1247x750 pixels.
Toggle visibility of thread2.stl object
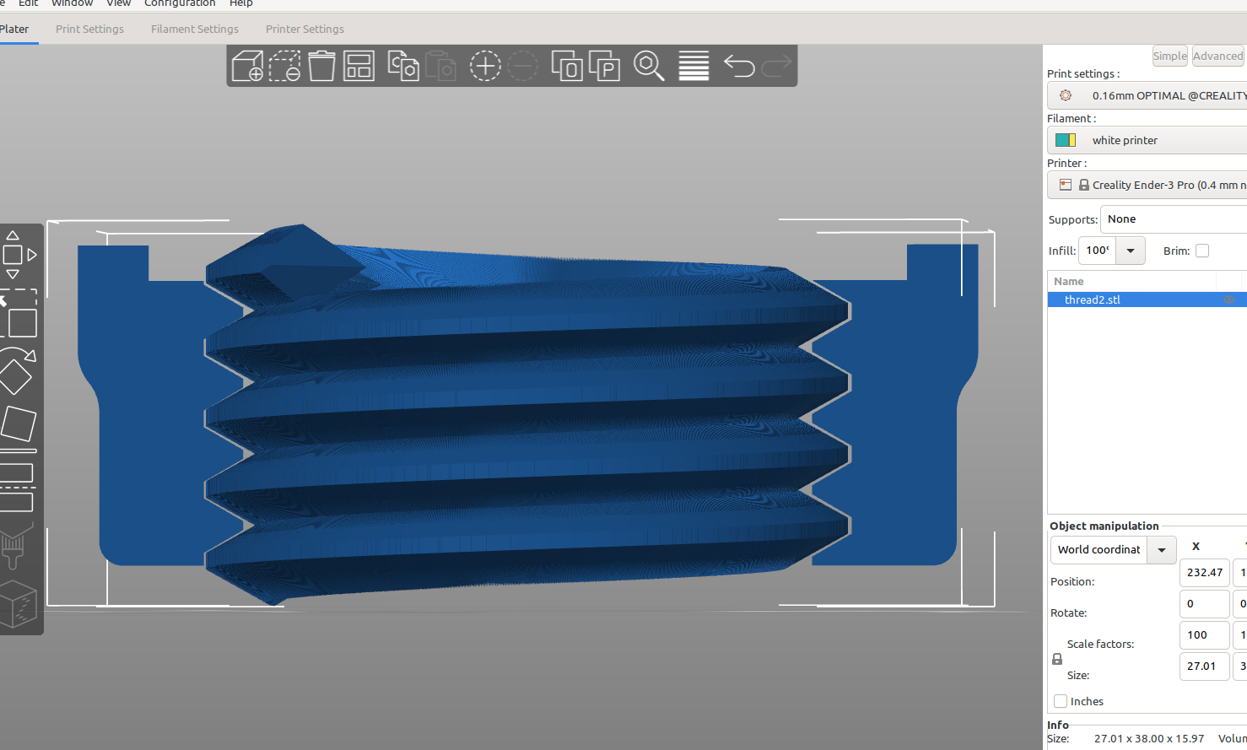[x=1229, y=299]
